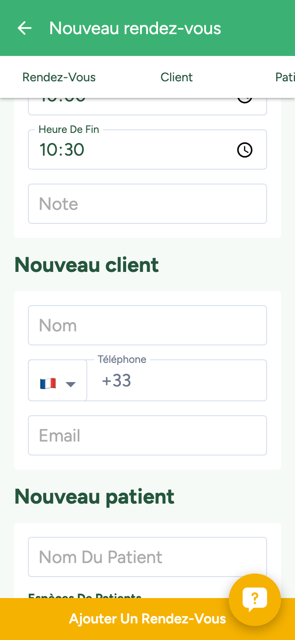The width and height of the screenshot is (295, 640).
Task: Go back using the arrow icon
Action: pos(24,28)
